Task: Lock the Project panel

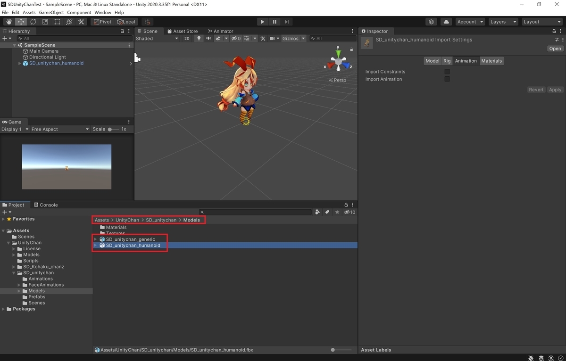Action: (x=346, y=205)
